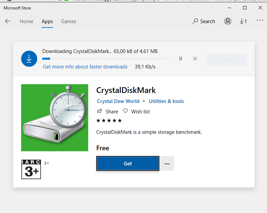Open Search in the store
The width and height of the screenshot is (267, 213).
click(204, 21)
